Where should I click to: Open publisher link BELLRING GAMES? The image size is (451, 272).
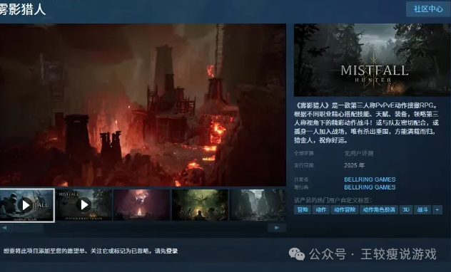click(370, 187)
